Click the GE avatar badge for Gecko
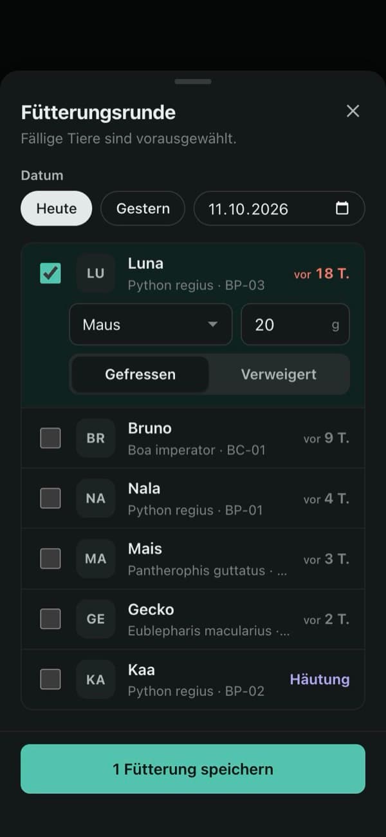386x837 pixels. coord(95,619)
